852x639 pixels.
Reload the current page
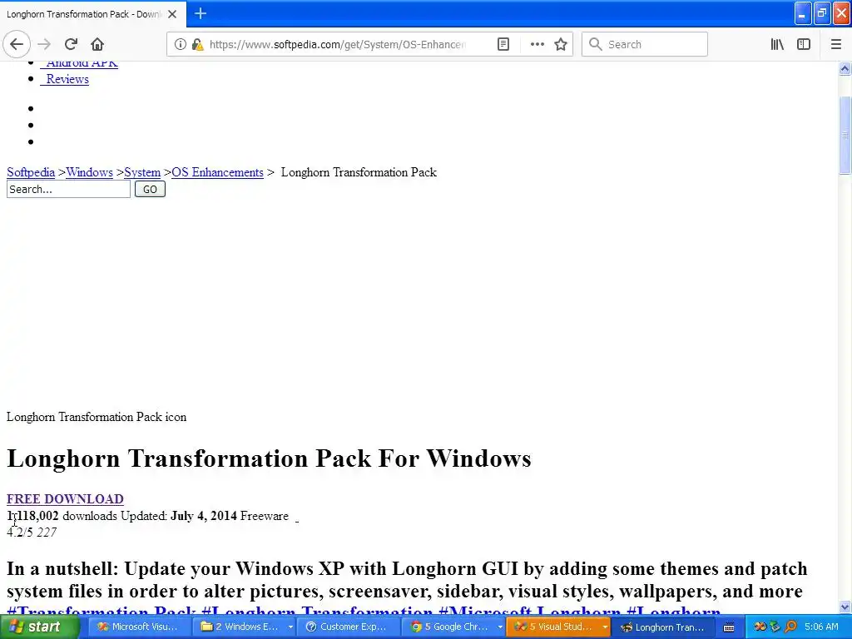(72, 44)
